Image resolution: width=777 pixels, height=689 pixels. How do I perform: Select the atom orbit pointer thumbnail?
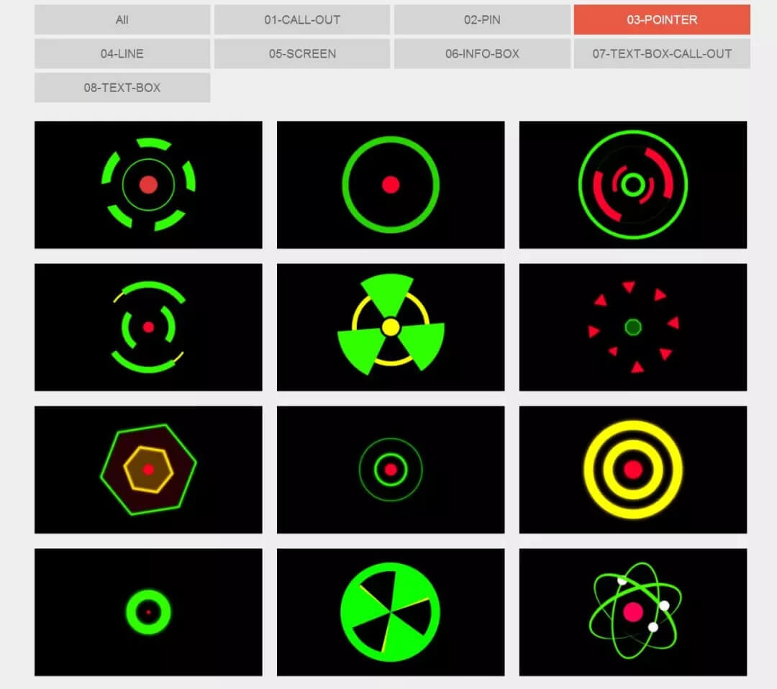pos(633,612)
